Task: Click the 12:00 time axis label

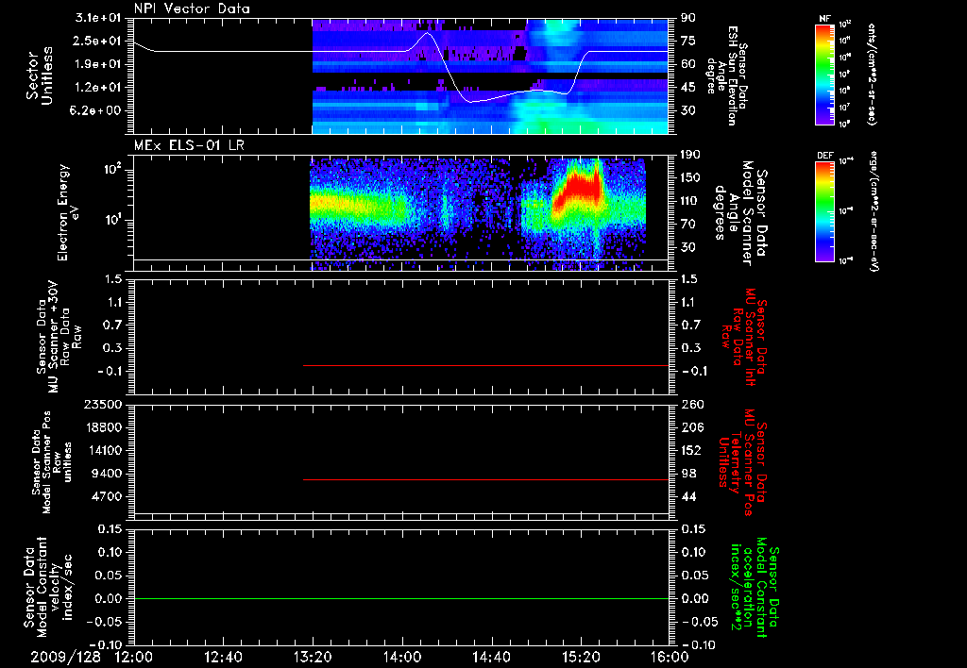Action: point(134,657)
